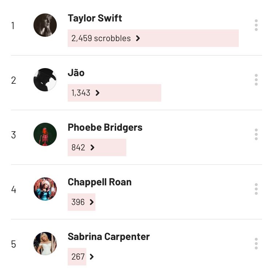Open more options for Phoebe Bridgers
This screenshot has height=272, width=273.
[x=256, y=134]
